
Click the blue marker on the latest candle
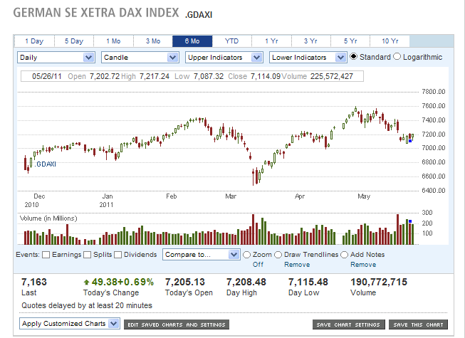[x=410, y=141]
